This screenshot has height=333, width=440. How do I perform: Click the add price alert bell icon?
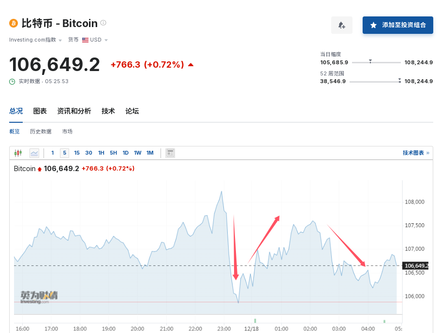coord(341,25)
